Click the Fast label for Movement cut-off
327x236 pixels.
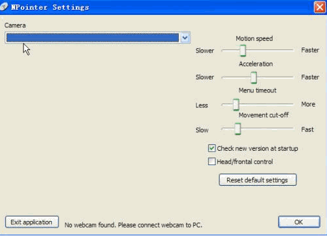pyautogui.click(x=308, y=129)
